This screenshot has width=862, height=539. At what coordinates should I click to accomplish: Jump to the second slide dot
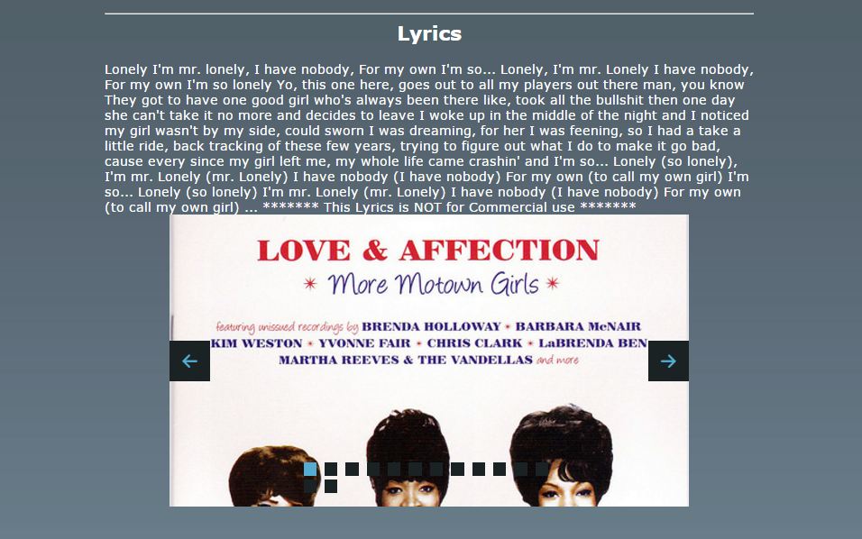tap(331, 470)
